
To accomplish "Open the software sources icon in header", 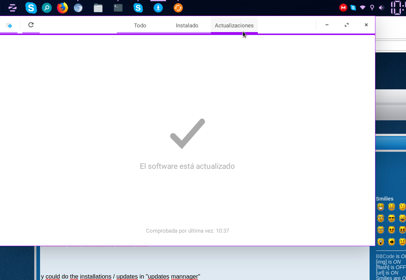I will point(9,25).
